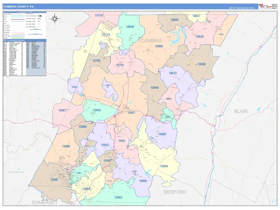Select ZIP code 15931 label
The width and height of the screenshot is (280, 210).
pos(131,113)
